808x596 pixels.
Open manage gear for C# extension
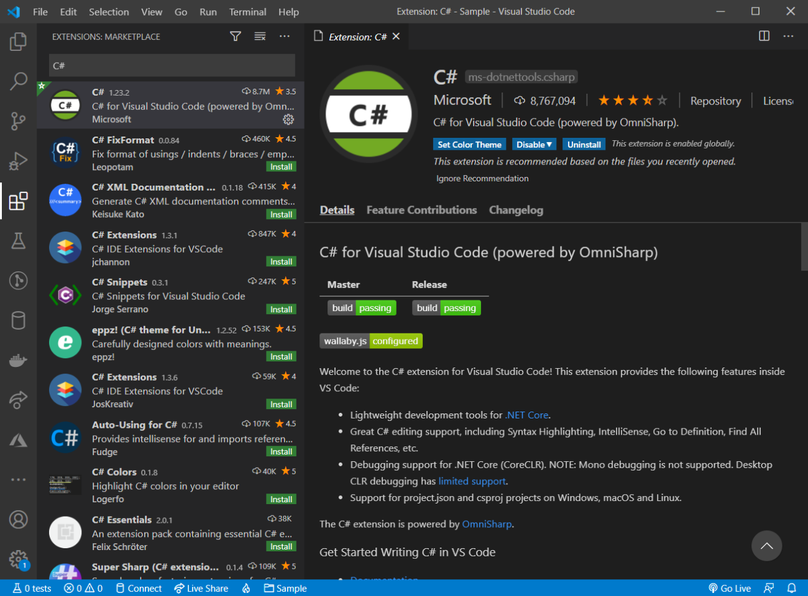[x=288, y=119]
